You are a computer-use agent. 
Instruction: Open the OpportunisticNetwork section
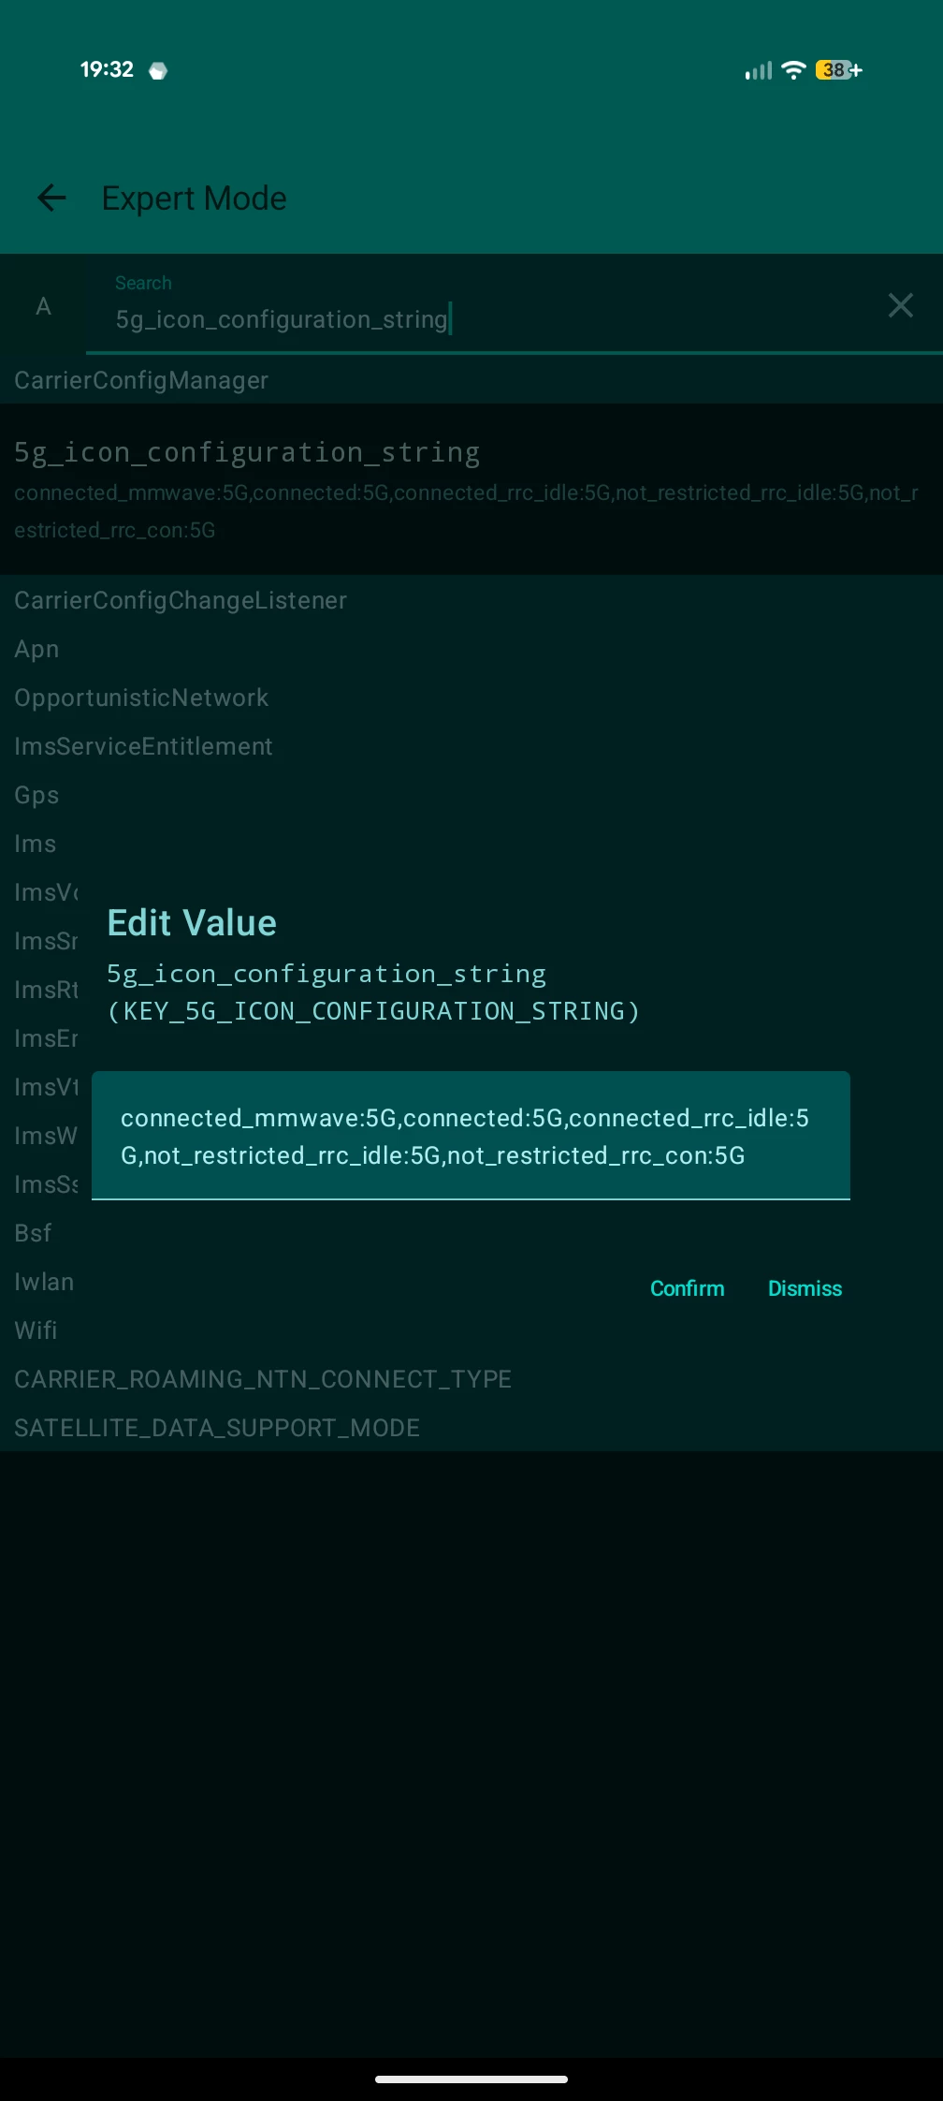(x=141, y=698)
